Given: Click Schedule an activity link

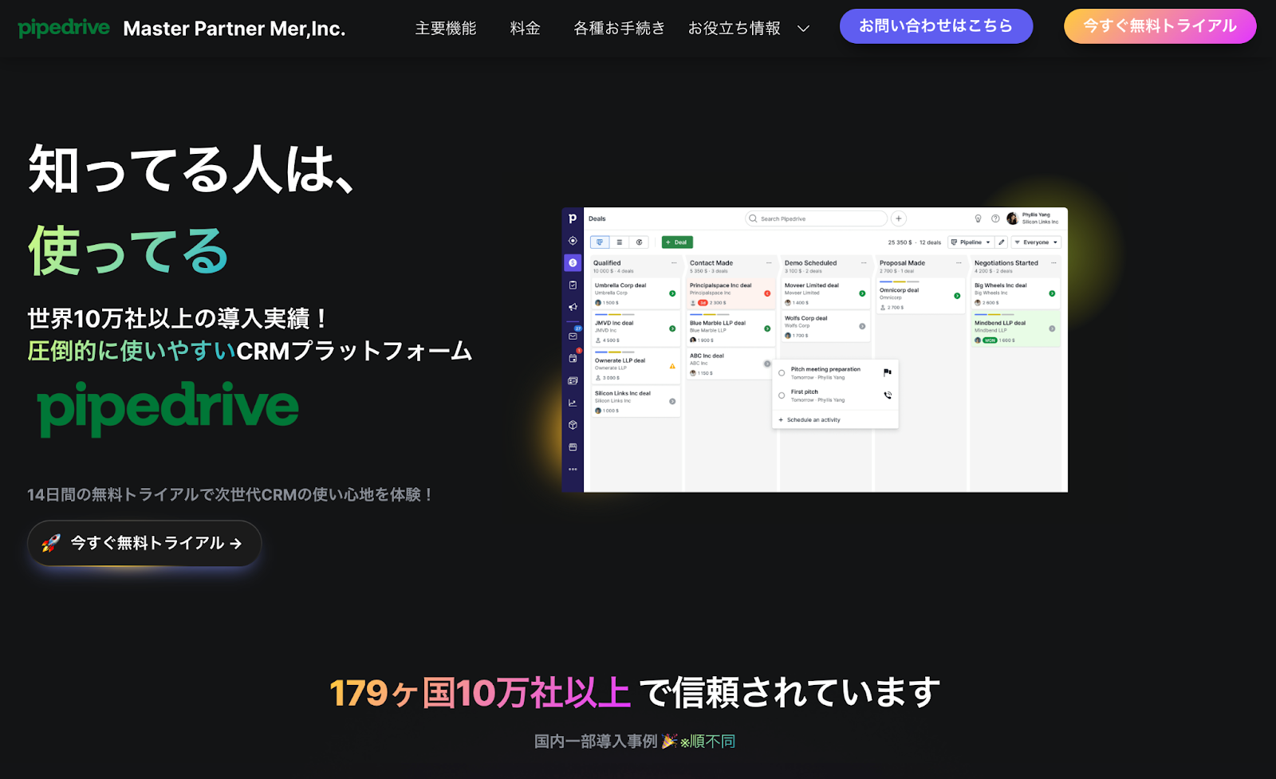Looking at the screenshot, I should coord(809,419).
